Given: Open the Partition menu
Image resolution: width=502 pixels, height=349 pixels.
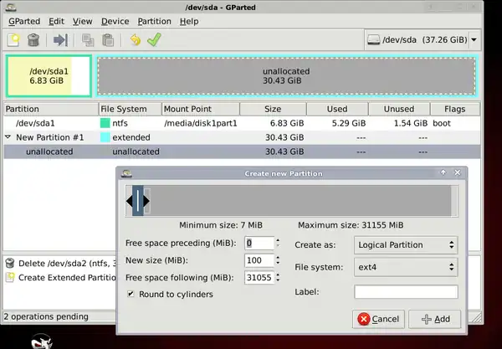Looking at the screenshot, I should [x=154, y=20].
